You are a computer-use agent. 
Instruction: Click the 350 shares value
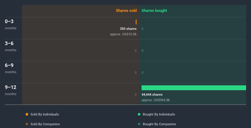(x=128, y=29)
